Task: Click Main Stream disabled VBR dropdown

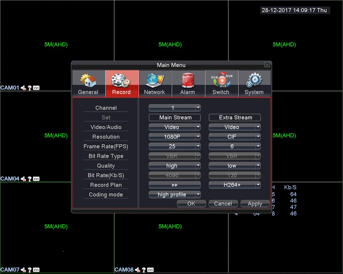Action: tap(174, 156)
